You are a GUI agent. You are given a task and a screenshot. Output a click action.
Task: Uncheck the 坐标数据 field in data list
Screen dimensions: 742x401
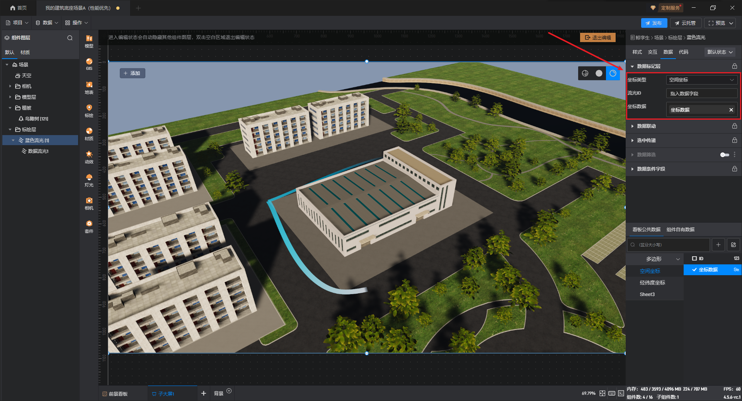tap(694, 270)
